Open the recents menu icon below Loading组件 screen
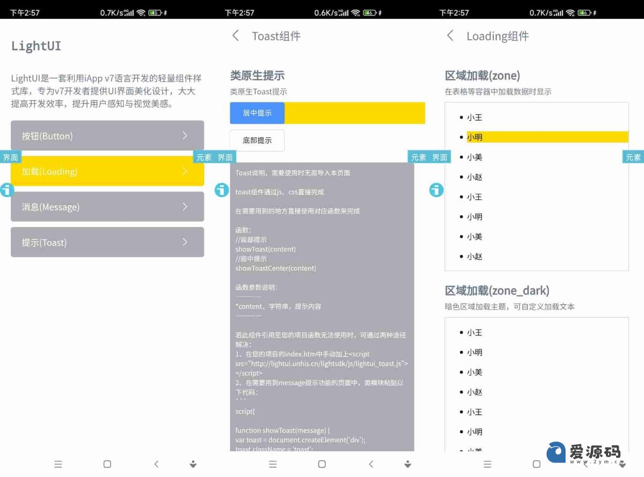Viewport: 644px width, 477px height. 488,464
